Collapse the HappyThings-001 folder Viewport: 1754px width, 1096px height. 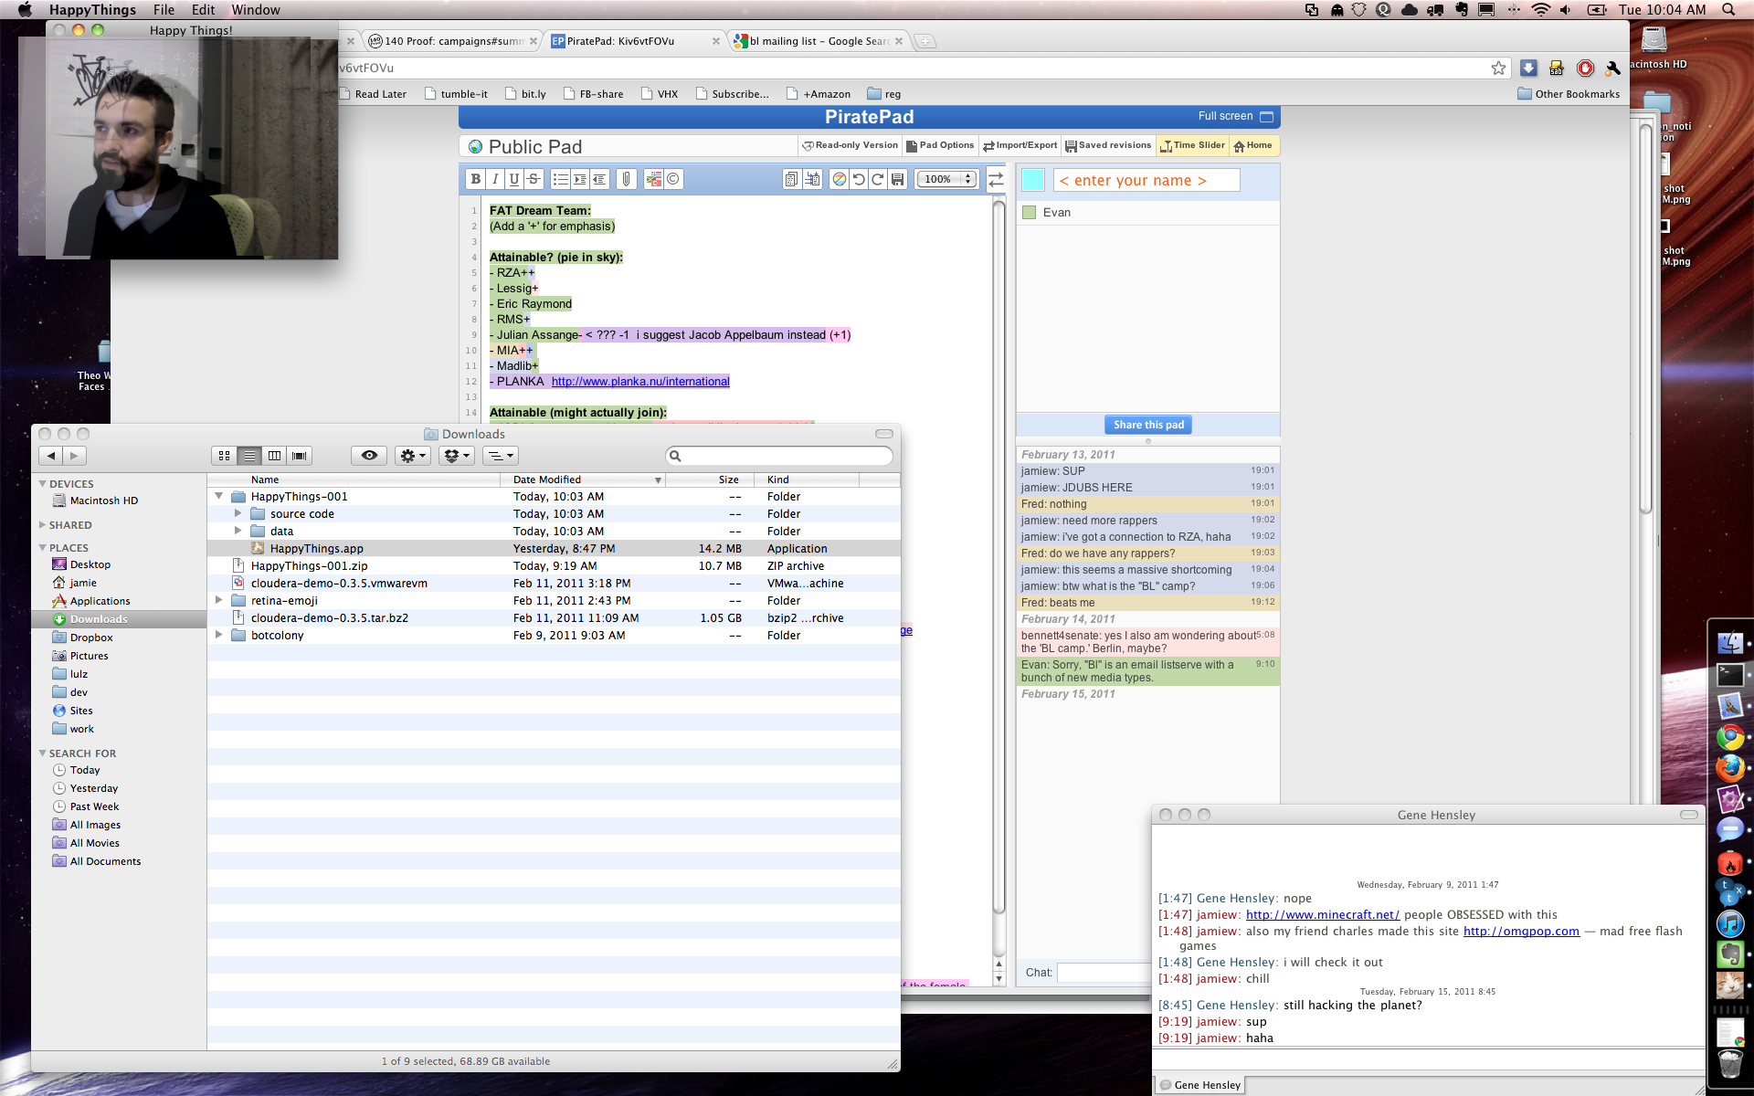point(219,497)
